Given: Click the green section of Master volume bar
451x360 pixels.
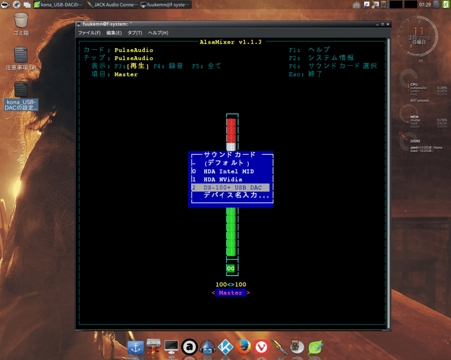Looking at the screenshot, I should click(231, 231).
